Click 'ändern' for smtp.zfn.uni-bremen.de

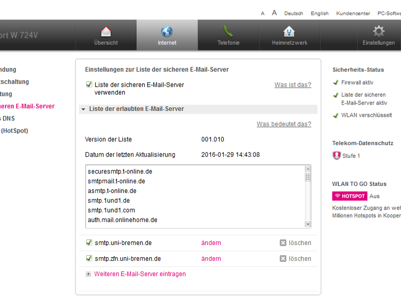coord(211,259)
